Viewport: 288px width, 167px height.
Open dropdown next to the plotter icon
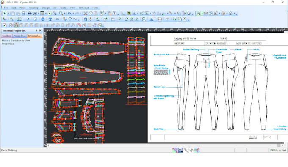pos(38,14)
